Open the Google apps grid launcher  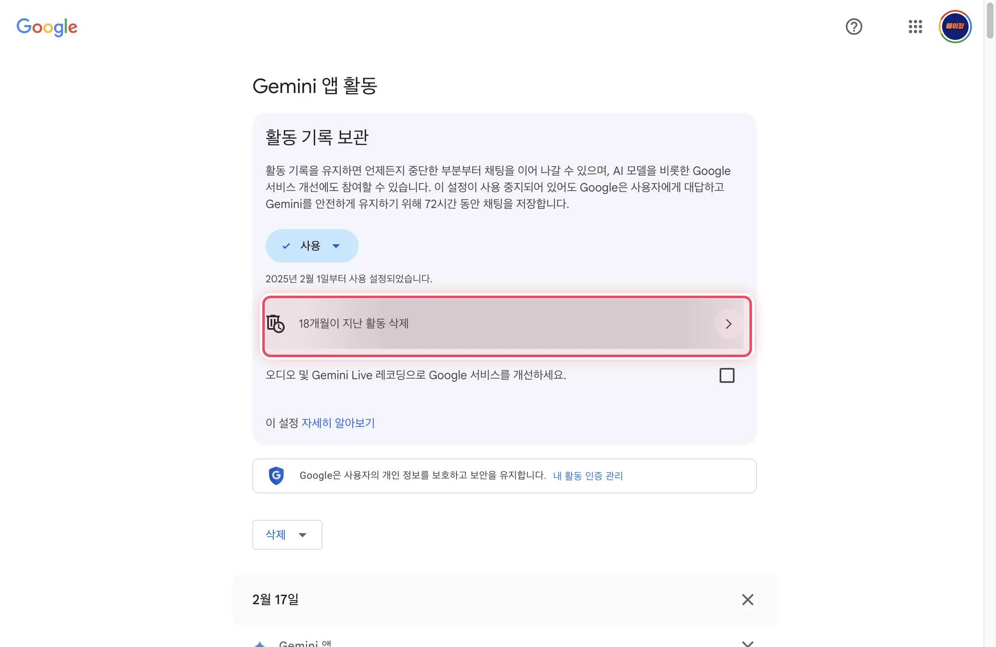(915, 27)
